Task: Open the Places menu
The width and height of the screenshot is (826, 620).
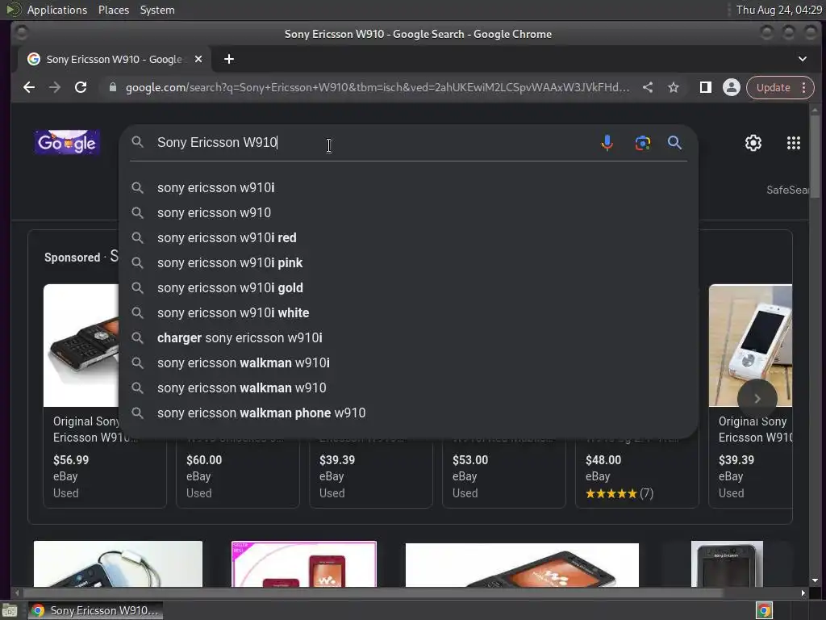Action: point(113,10)
